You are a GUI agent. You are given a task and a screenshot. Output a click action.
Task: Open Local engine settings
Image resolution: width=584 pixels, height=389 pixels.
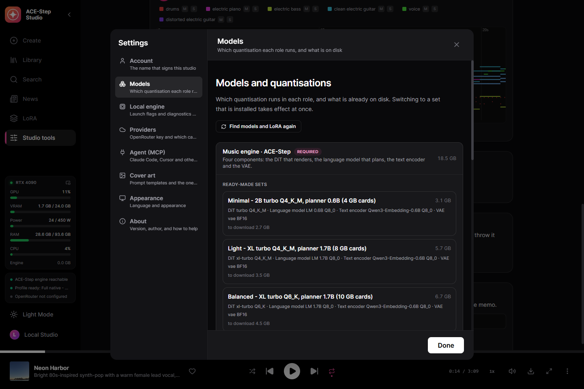[x=159, y=110]
